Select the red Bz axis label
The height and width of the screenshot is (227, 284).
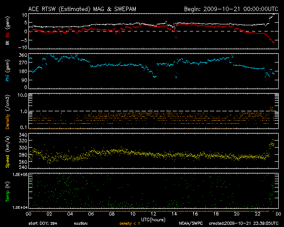coord(7,35)
